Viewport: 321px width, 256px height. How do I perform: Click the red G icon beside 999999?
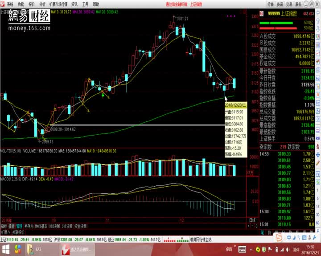(x=261, y=14)
